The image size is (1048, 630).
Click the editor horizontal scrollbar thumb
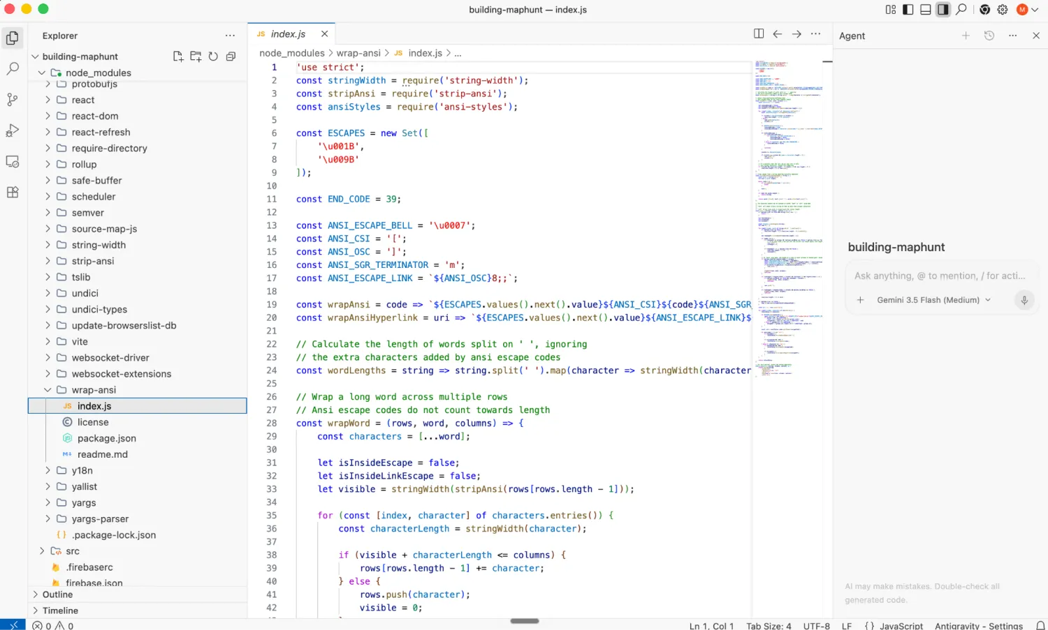(x=525, y=620)
